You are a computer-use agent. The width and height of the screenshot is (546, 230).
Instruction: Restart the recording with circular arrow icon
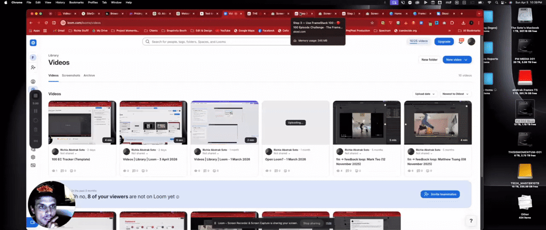point(36,120)
